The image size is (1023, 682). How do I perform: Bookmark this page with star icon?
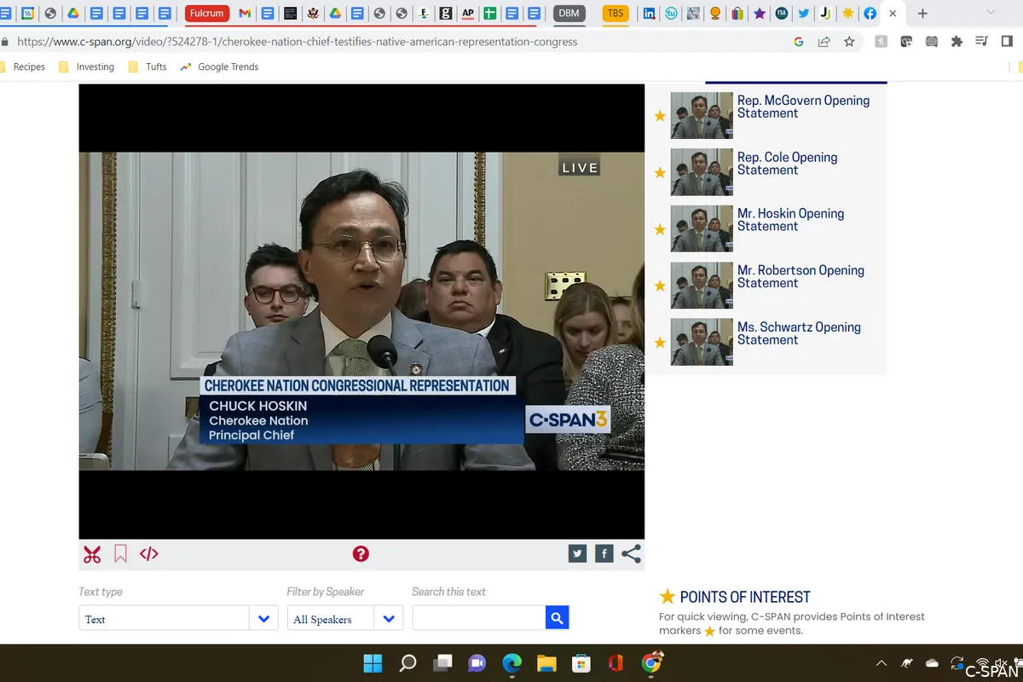[849, 41]
